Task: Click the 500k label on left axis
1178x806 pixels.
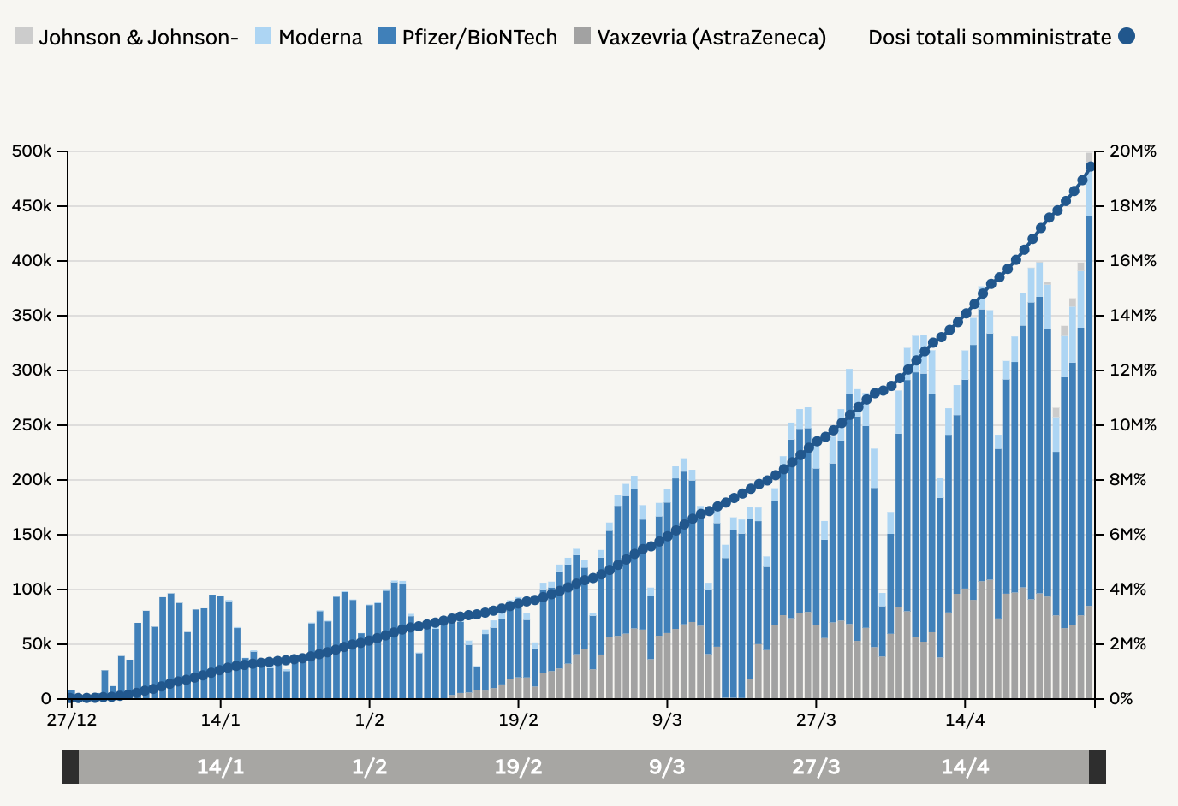Action: [32, 151]
